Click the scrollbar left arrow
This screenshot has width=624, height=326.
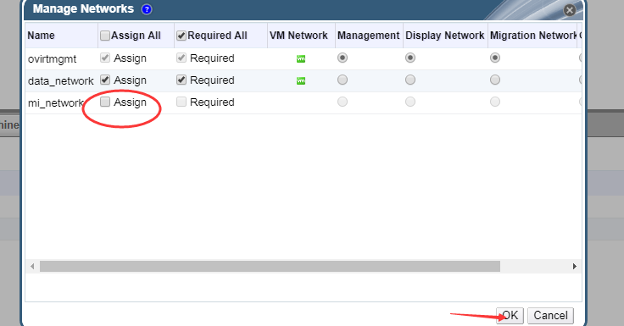[32, 267]
